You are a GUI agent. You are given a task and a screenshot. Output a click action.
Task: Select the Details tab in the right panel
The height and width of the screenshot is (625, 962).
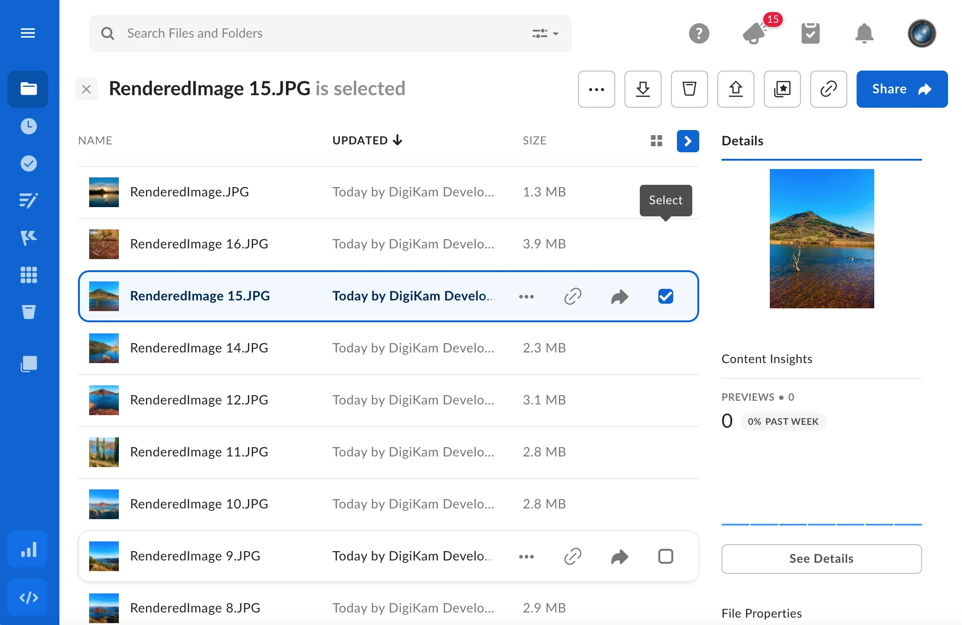click(x=742, y=141)
